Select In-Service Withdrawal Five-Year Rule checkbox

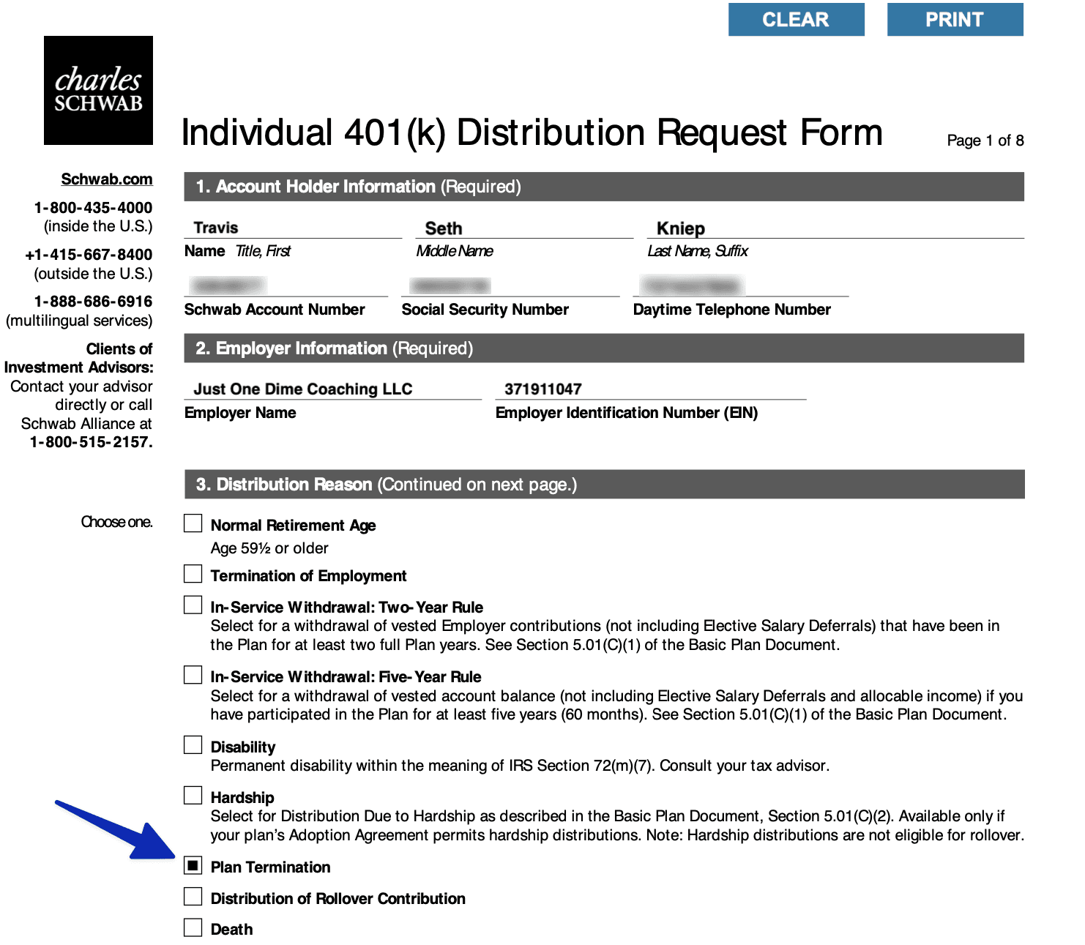click(193, 675)
